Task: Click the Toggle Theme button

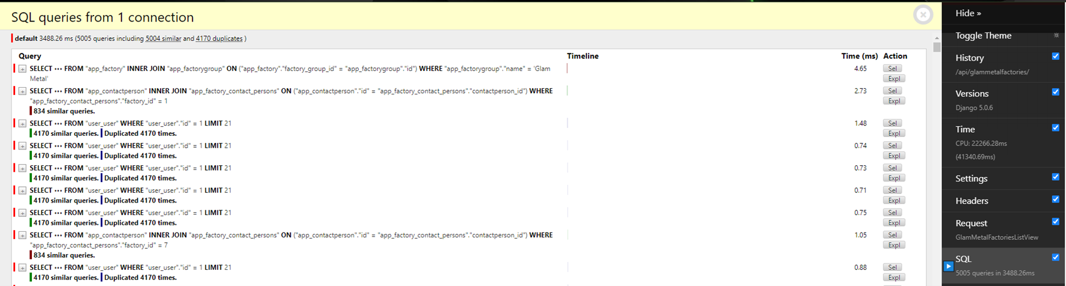Action: [983, 35]
